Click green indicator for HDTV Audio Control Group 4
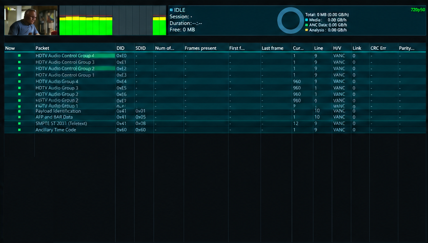Viewport: 428px width, 243px height. click(19, 55)
